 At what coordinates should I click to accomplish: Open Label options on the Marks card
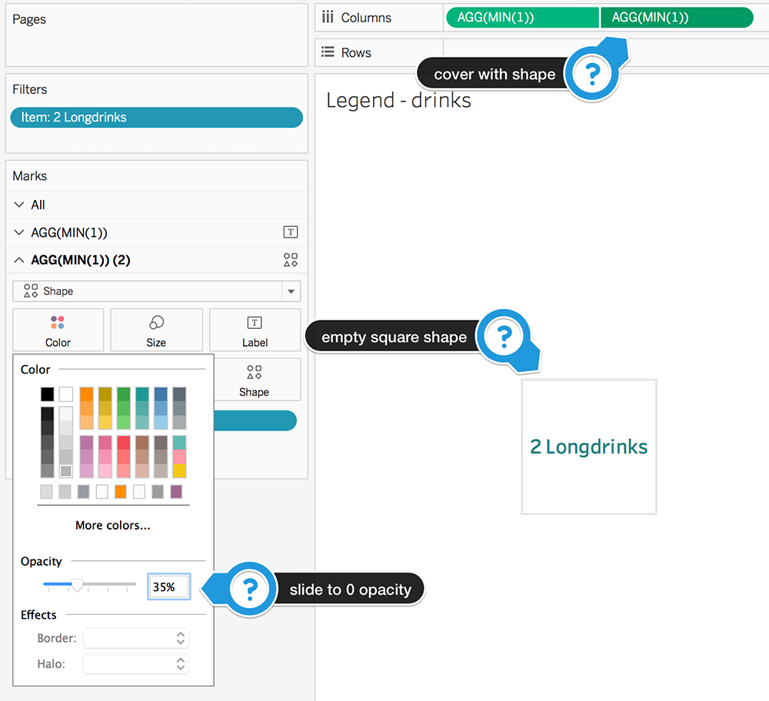coord(254,330)
